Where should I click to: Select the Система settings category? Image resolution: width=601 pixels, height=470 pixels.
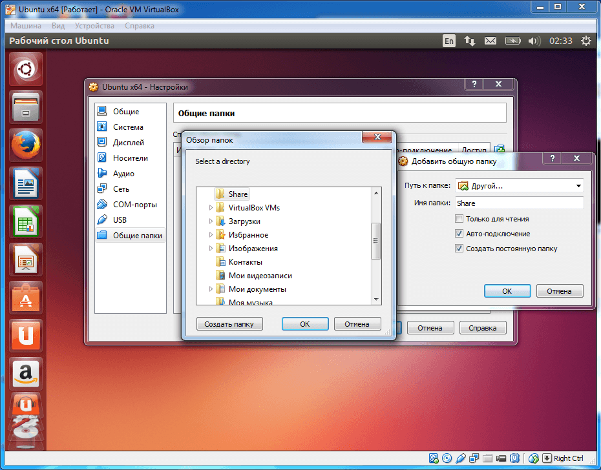[131, 127]
